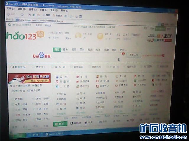Click the green button at bottom section

[60, 124]
